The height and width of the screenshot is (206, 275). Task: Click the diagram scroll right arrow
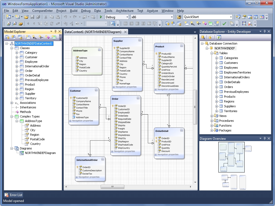190,187
